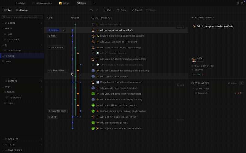Open the settings gear icon
The height and width of the screenshot is (153, 246).
tap(242, 3)
